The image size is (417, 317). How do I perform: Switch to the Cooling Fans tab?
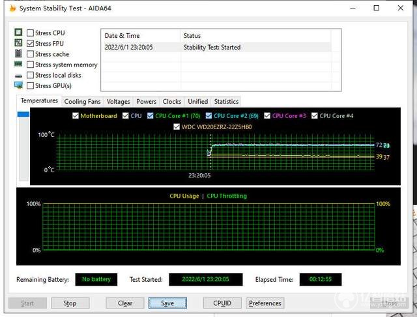(x=83, y=101)
